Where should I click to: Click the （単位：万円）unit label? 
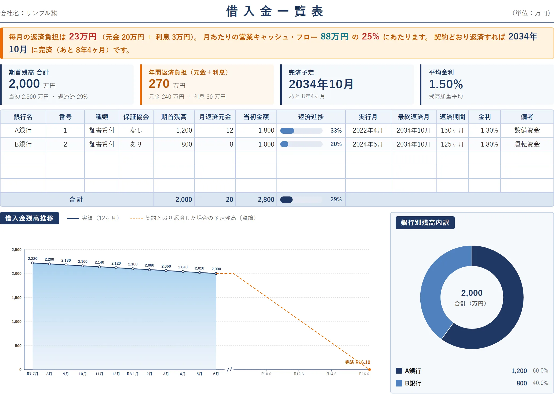point(532,13)
